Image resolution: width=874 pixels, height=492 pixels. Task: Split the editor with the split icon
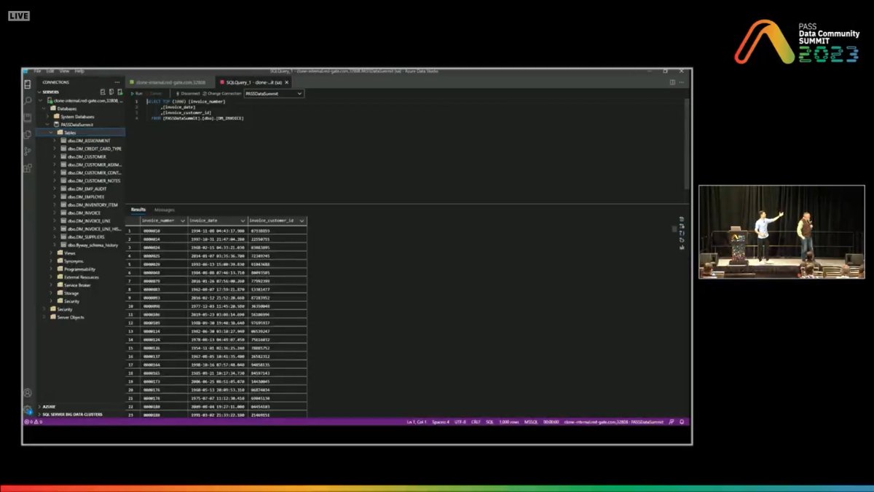pos(672,82)
